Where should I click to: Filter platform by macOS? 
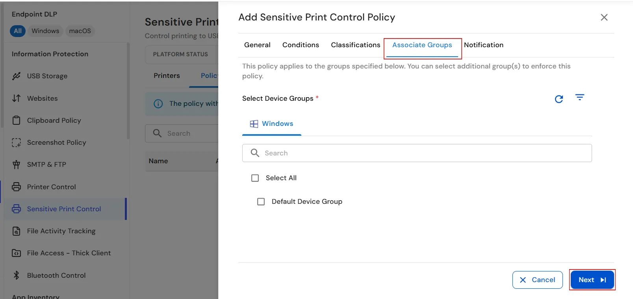pyautogui.click(x=80, y=31)
